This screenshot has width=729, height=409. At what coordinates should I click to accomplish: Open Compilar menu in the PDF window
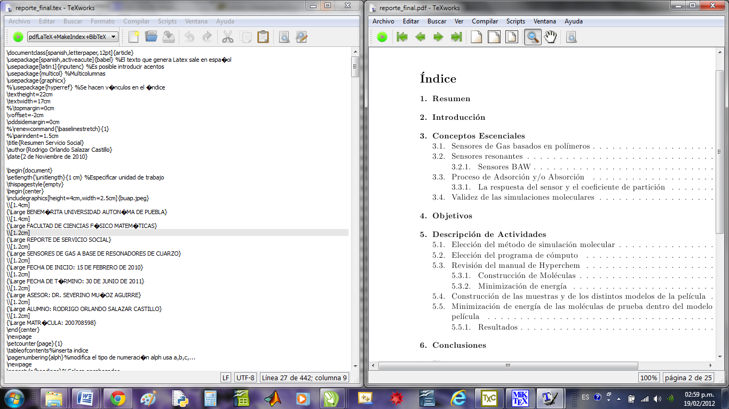[x=485, y=21]
